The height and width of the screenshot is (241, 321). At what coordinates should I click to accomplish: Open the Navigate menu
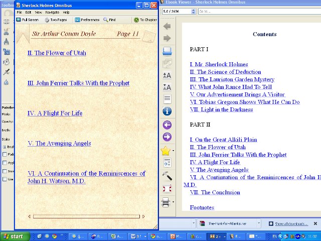(52, 12)
